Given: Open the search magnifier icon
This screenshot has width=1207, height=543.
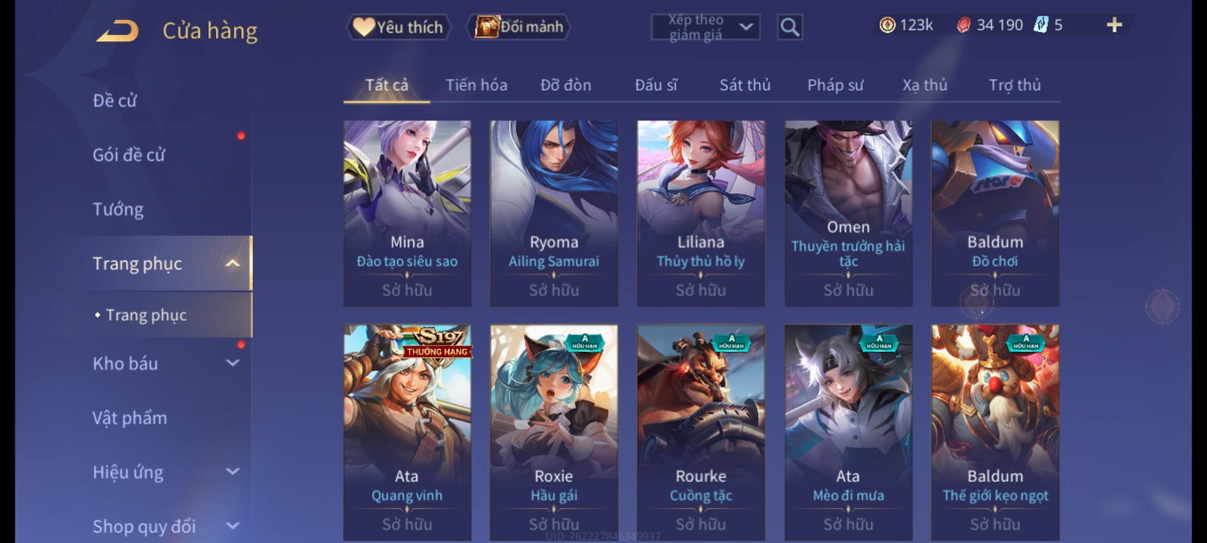Looking at the screenshot, I should point(790,27).
